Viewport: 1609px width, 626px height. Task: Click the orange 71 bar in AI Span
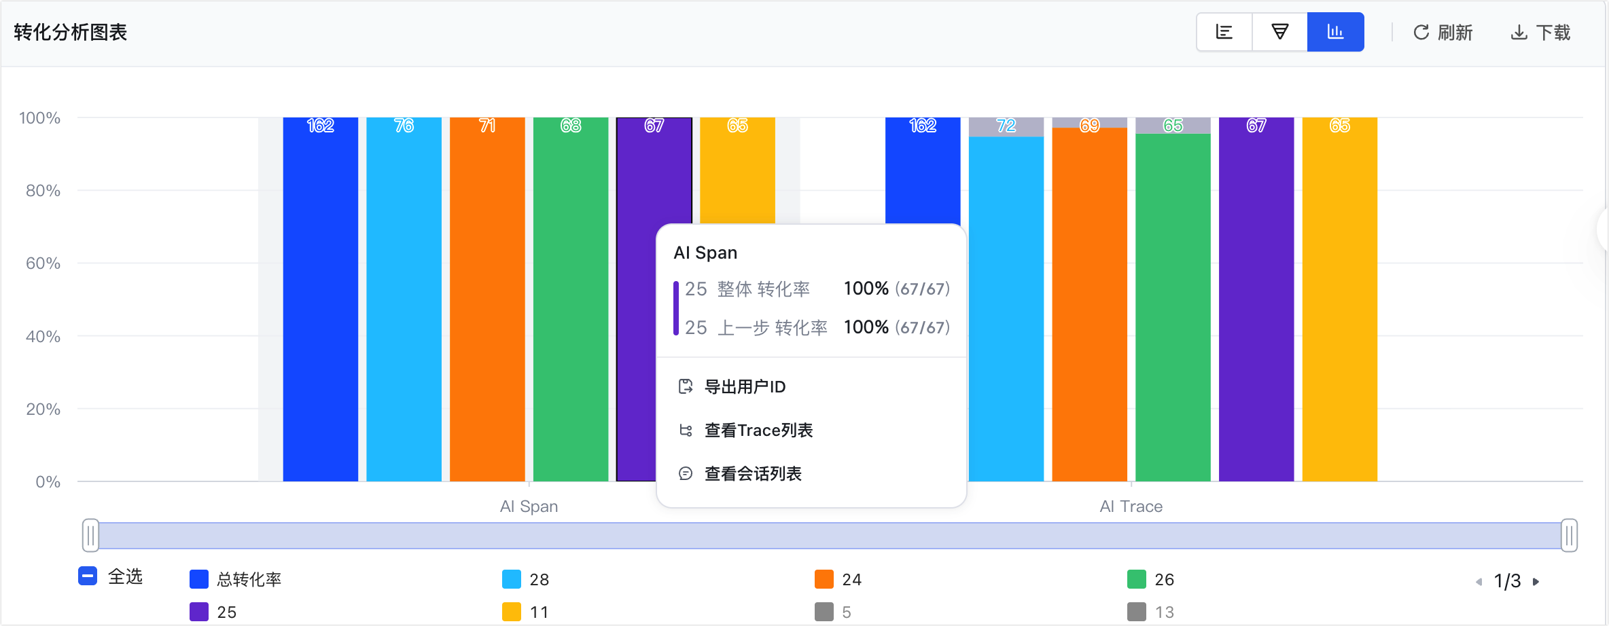click(x=487, y=299)
